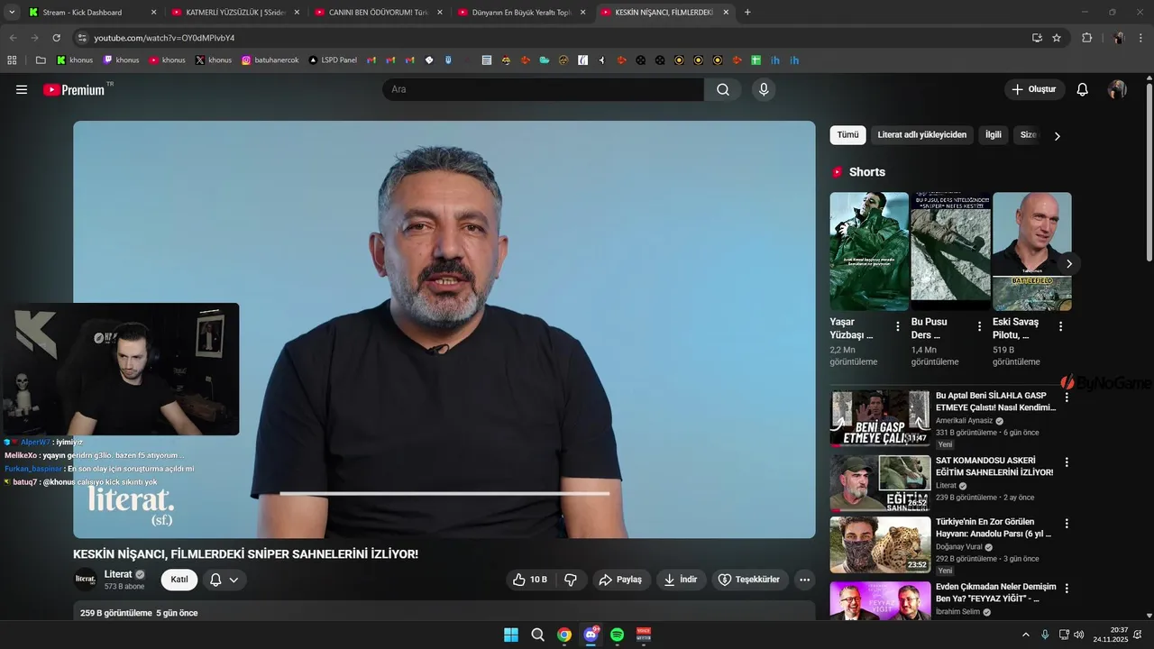Dislike the video
The width and height of the screenshot is (1154, 649).
[x=571, y=580]
